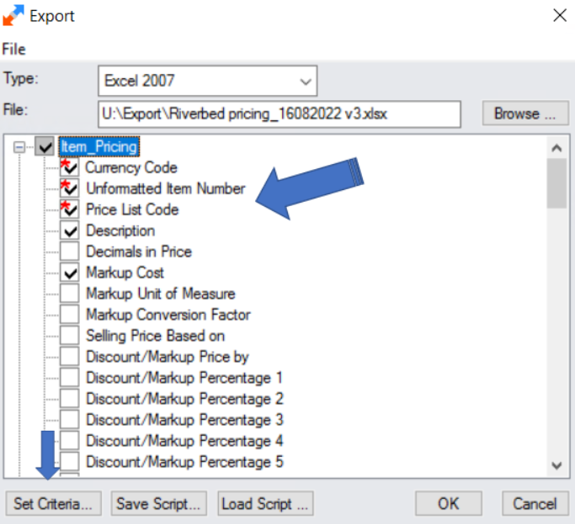Toggle the Item_Pricing parent checkbox
The image size is (575, 524).
45,147
